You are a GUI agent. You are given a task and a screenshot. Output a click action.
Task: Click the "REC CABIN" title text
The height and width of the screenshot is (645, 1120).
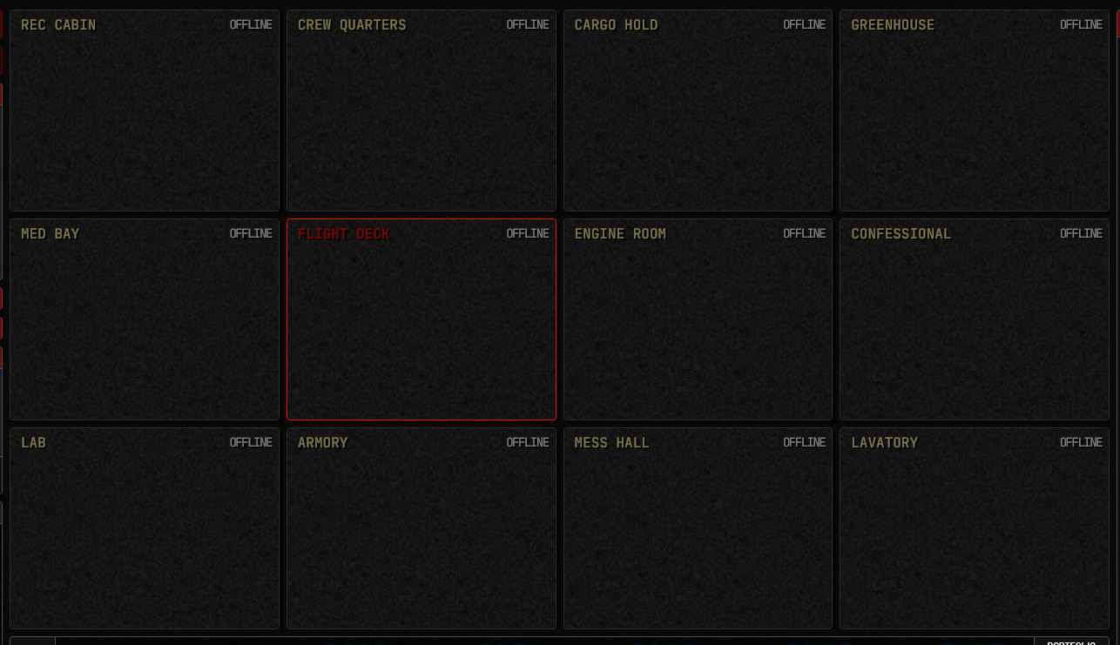point(58,25)
